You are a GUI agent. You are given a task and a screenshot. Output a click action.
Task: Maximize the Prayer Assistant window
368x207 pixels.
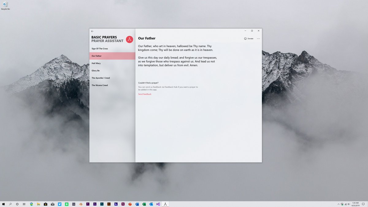(x=252, y=31)
